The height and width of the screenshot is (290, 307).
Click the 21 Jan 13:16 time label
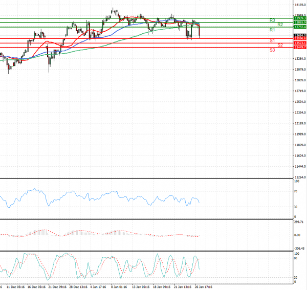183,287
